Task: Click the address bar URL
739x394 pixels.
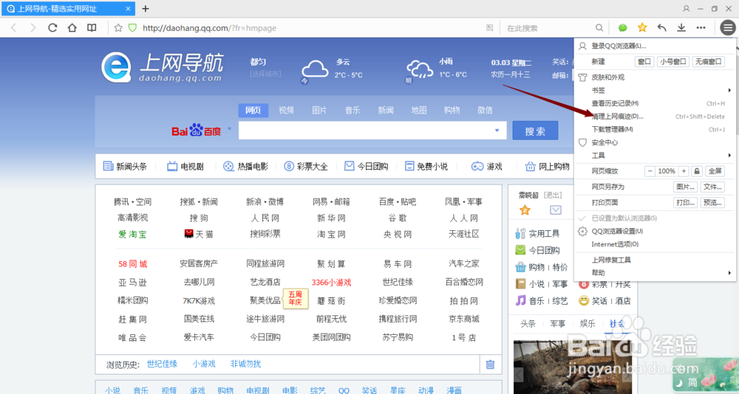Action: point(209,28)
